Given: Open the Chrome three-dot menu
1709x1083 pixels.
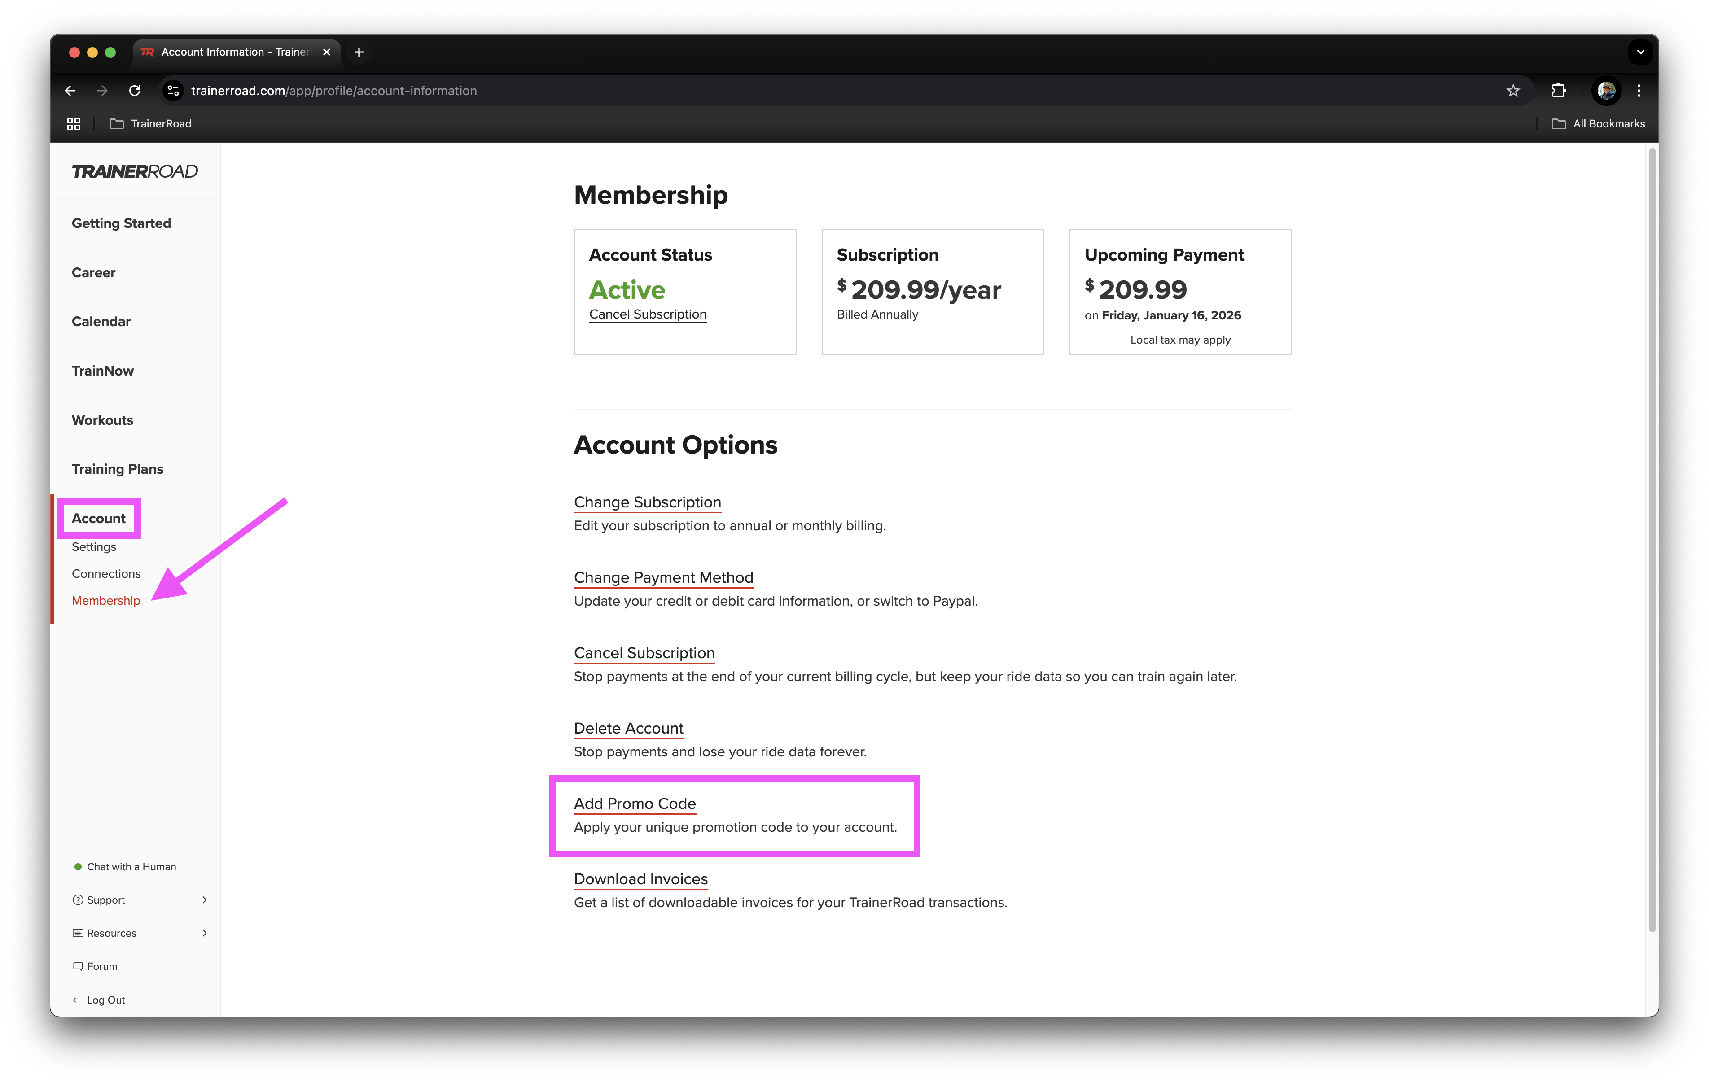Looking at the screenshot, I should 1639,91.
